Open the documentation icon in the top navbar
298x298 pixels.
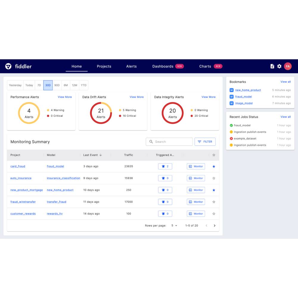point(272,66)
